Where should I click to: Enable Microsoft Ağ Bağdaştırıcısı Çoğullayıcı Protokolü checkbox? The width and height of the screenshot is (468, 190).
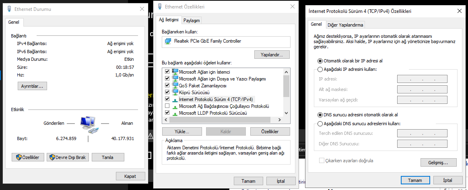pyautogui.click(x=167, y=106)
